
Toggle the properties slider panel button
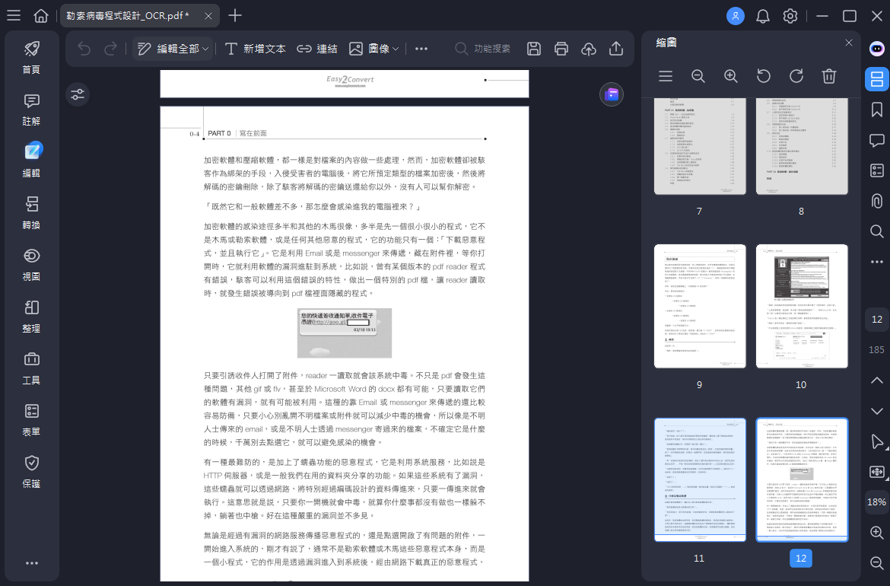pyautogui.click(x=78, y=94)
